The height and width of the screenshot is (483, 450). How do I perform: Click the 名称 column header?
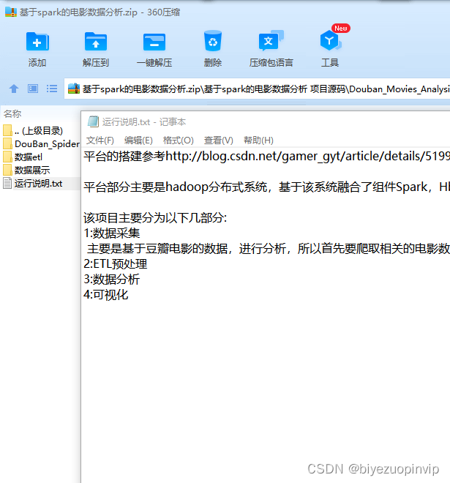pos(12,113)
